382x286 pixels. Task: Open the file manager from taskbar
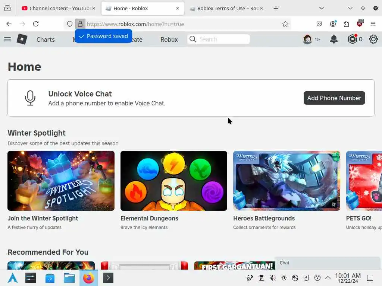point(69,278)
